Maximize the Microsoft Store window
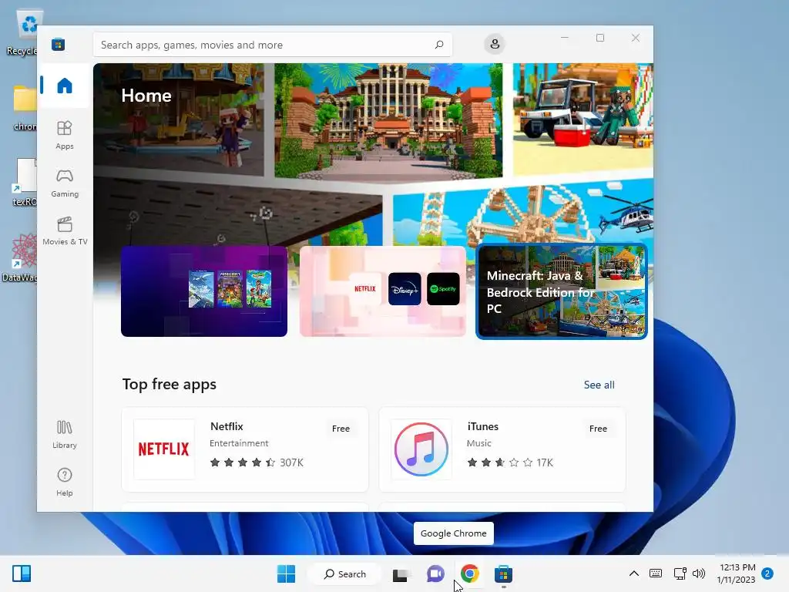 [x=599, y=38]
